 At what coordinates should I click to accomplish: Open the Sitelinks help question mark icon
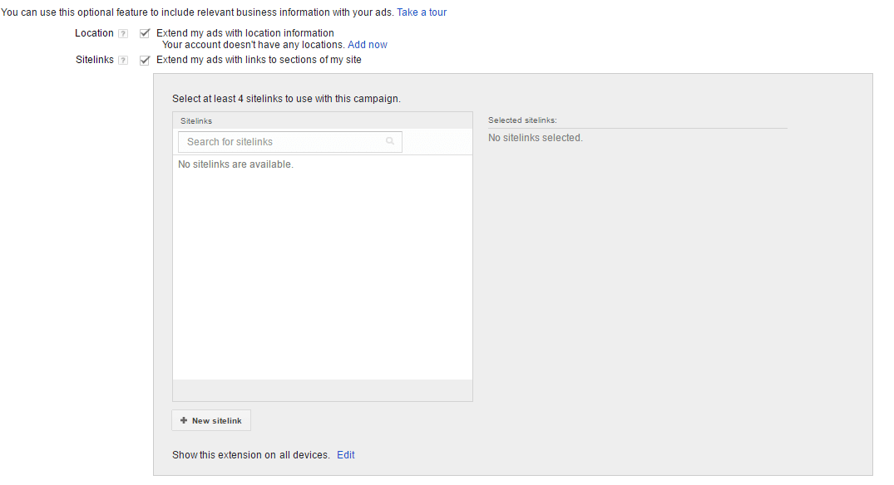click(x=123, y=61)
